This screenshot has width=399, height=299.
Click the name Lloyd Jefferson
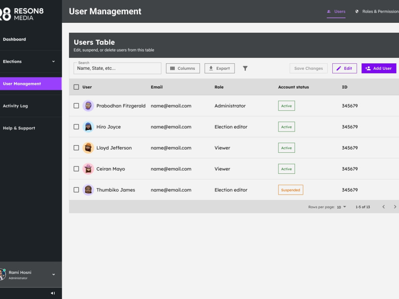(x=114, y=148)
